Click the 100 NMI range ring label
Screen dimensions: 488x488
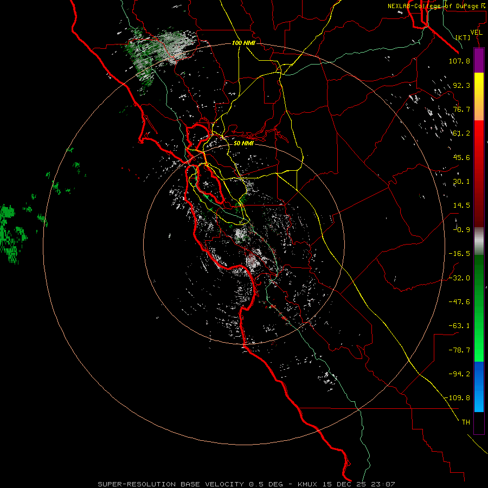coord(243,43)
